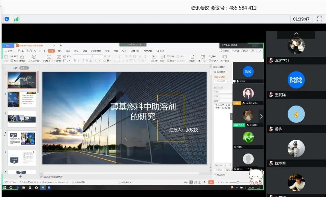Toggle Italic formatting
The image size is (326, 197).
tap(78, 60)
